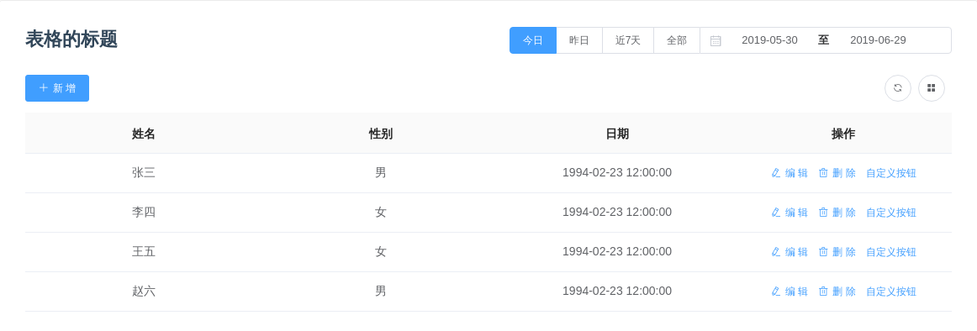Click the 新增 add button
The width and height of the screenshot is (977, 331).
pos(57,88)
